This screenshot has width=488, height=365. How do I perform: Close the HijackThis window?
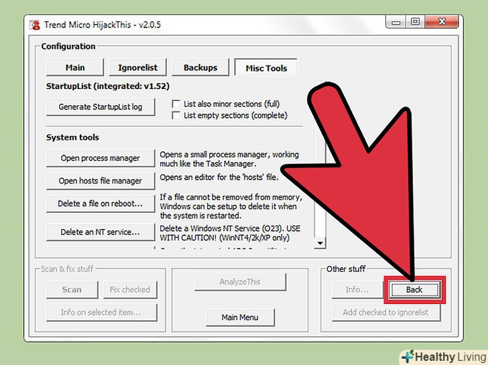pos(442,21)
